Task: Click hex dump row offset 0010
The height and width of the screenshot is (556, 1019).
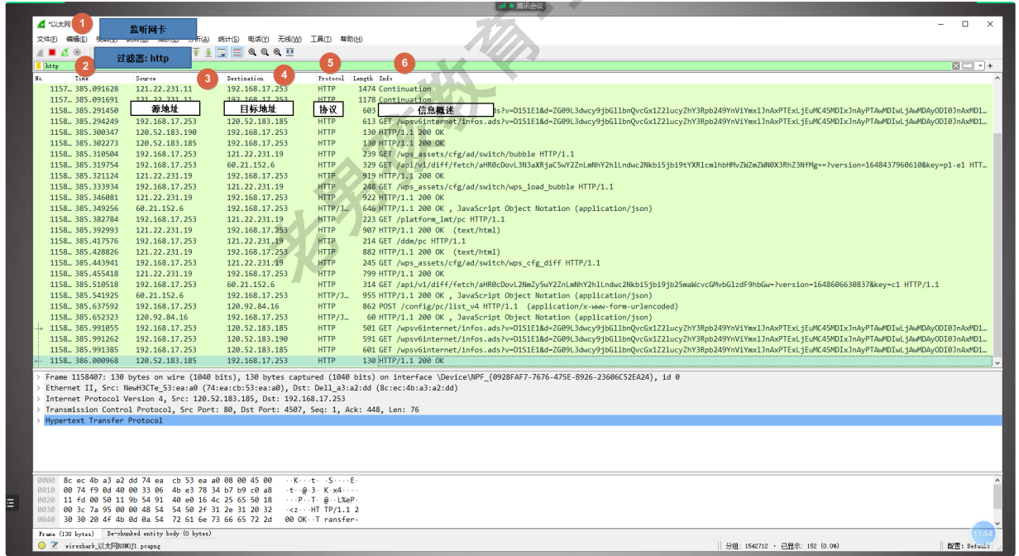Action: (198, 490)
